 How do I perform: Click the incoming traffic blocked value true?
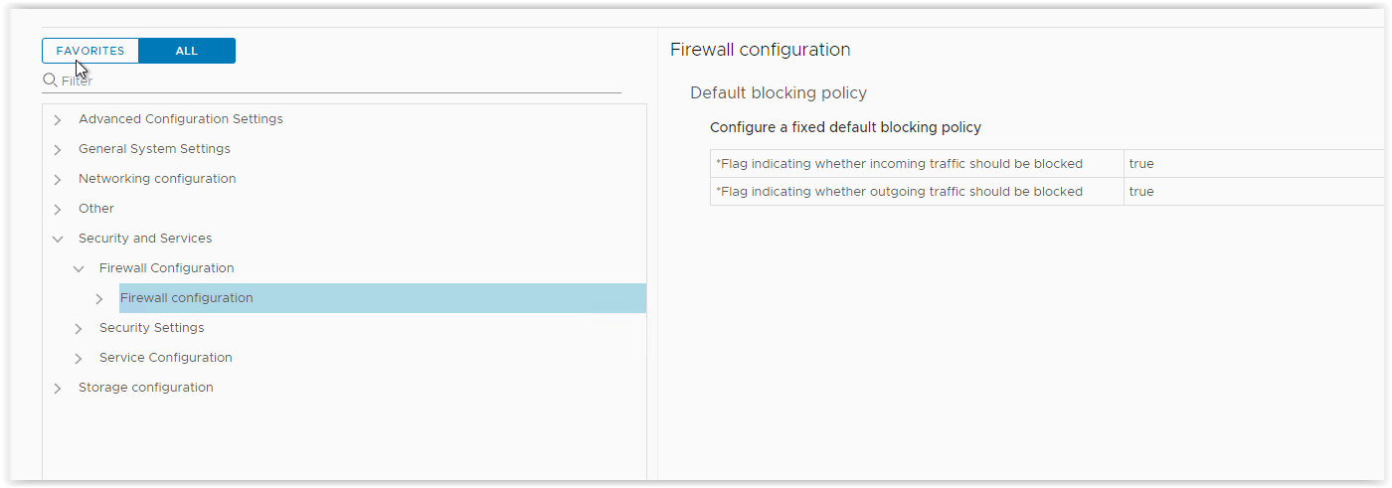coord(1141,164)
